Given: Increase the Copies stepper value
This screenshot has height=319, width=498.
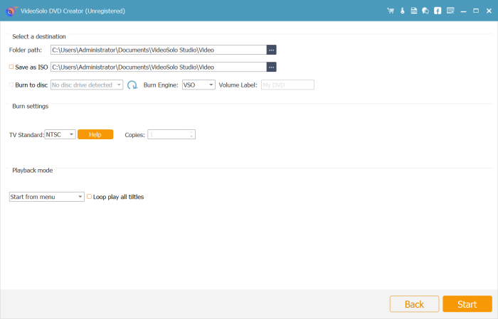Looking at the screenshot, I should click(x=191, y=132).
